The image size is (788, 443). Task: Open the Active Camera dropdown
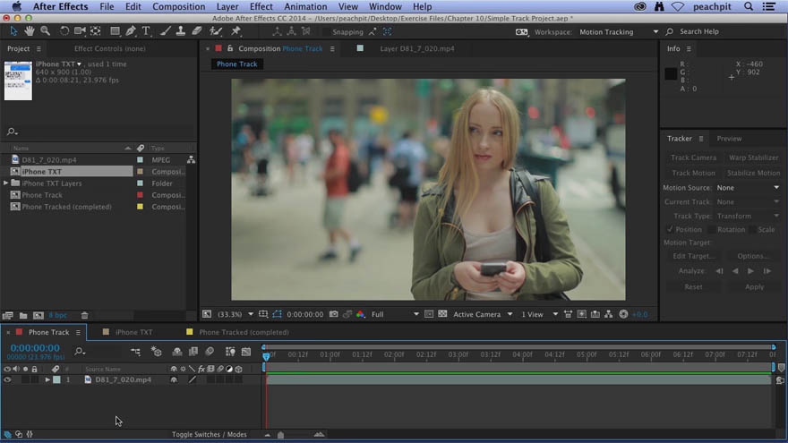click(x=483, y=314)
